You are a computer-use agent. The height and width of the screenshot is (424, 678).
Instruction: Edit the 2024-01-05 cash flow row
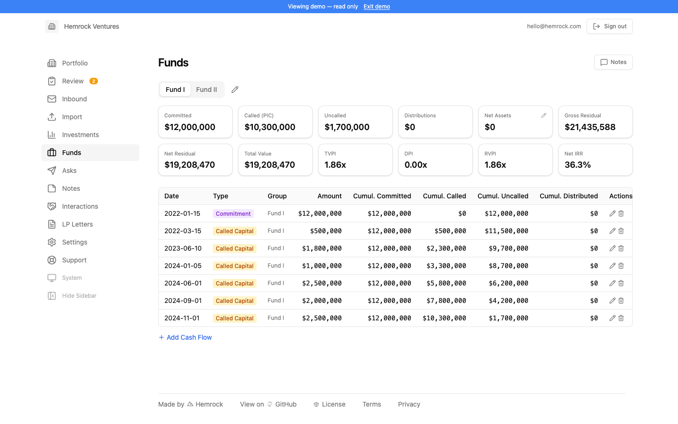(612, 266)
